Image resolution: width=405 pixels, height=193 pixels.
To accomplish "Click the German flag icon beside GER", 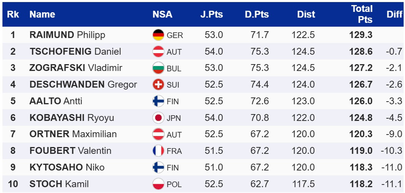I will pos(158,35).
